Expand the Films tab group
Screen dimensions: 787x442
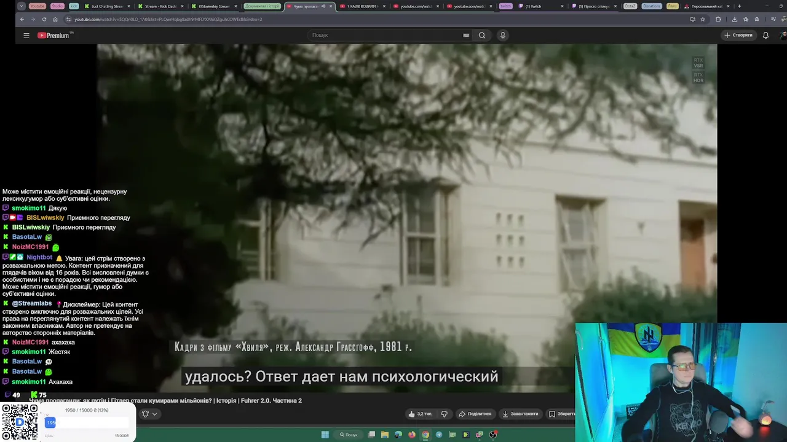[673, 6]
